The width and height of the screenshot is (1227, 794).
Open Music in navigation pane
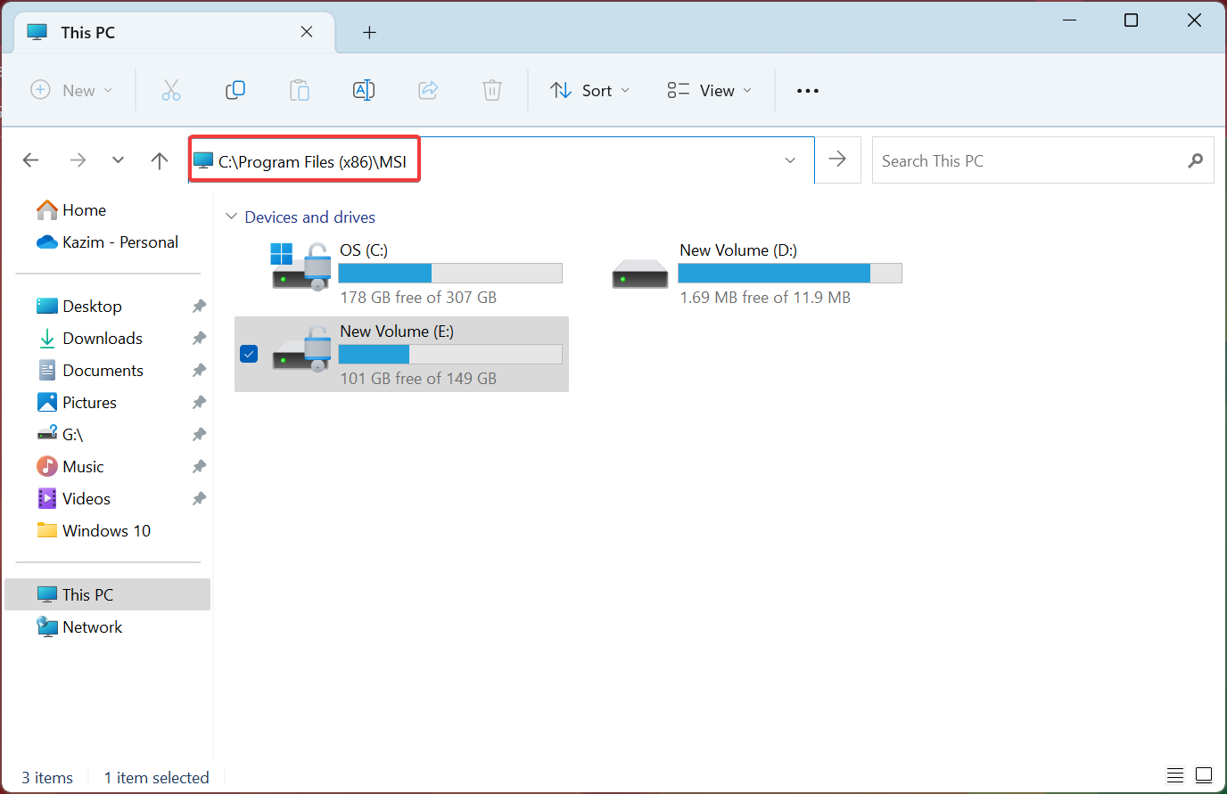tap(70, 467)
